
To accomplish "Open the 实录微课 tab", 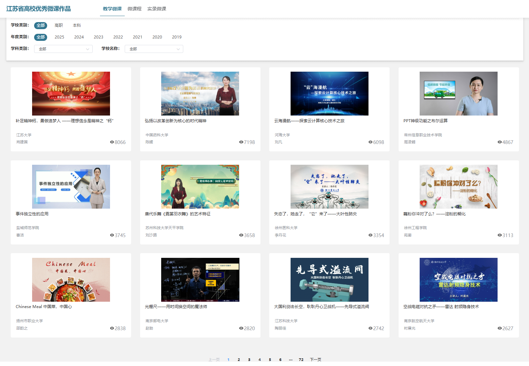I will pyautogui.click(x=156, y=9).
